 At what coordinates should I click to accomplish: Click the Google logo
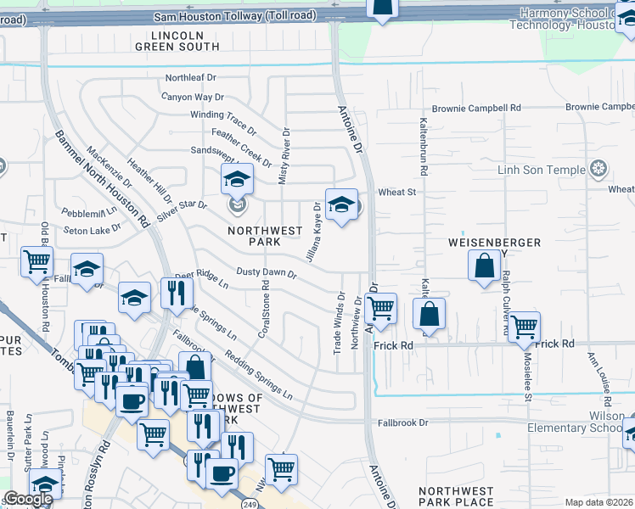(29, 500)
